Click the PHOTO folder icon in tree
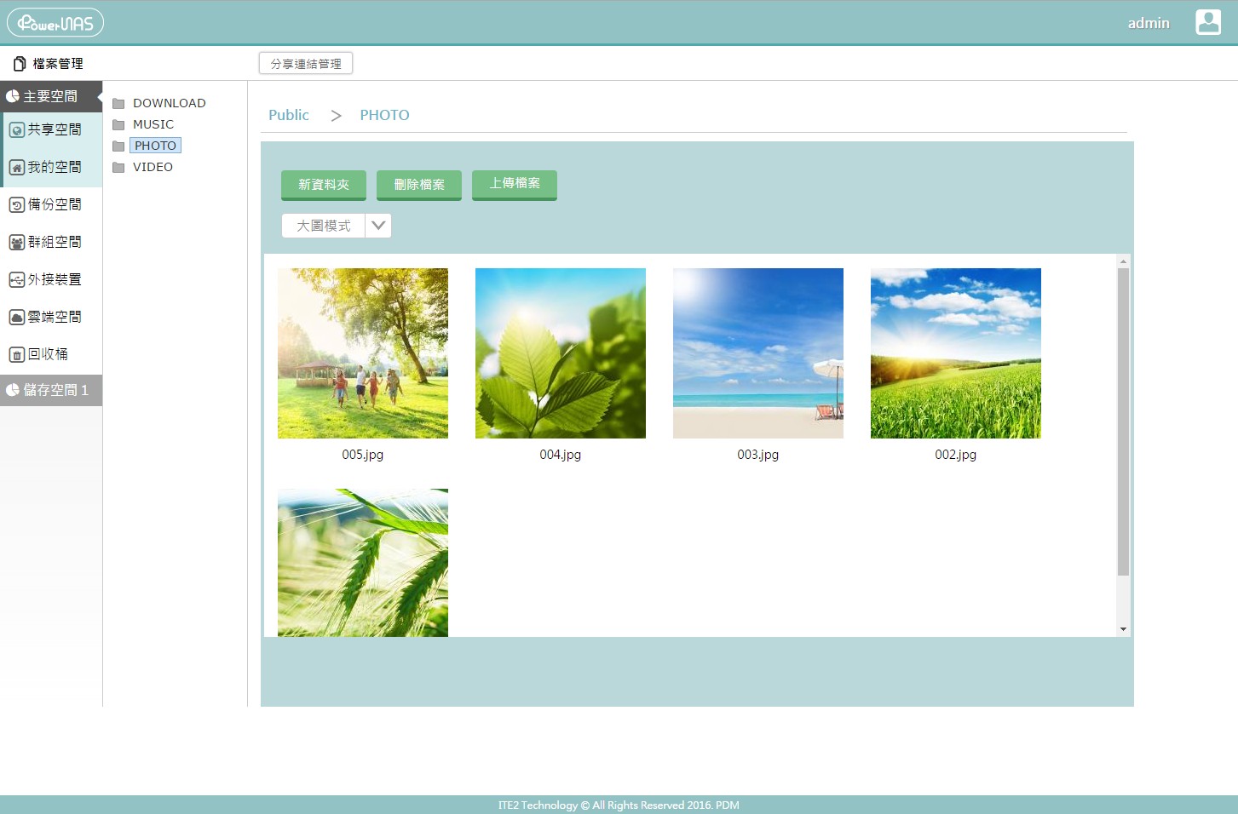This screenshot has height=814, width=1238. 118,146
